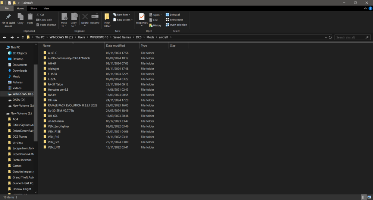The width and height of the screenshot is (373, 200).
Task: Open the Open command dropdown
Action: tap(156, 15)
